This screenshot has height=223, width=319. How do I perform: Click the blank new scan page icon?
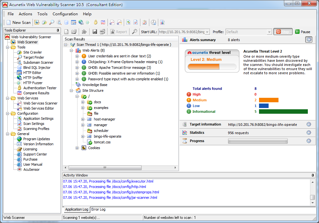66,32
